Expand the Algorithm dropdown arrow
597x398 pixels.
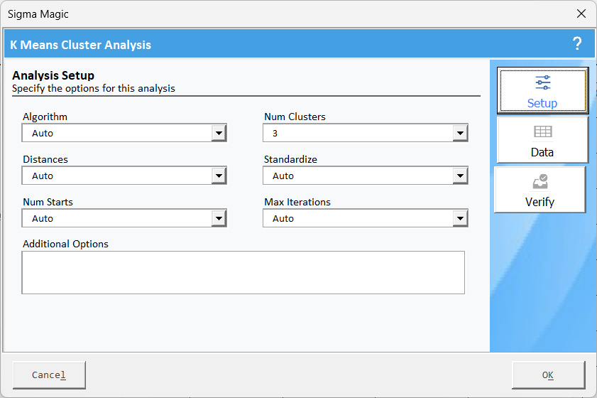[219, 134]
